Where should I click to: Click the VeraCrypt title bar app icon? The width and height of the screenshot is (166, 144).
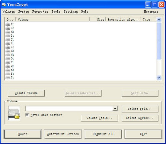click(4, 5)
